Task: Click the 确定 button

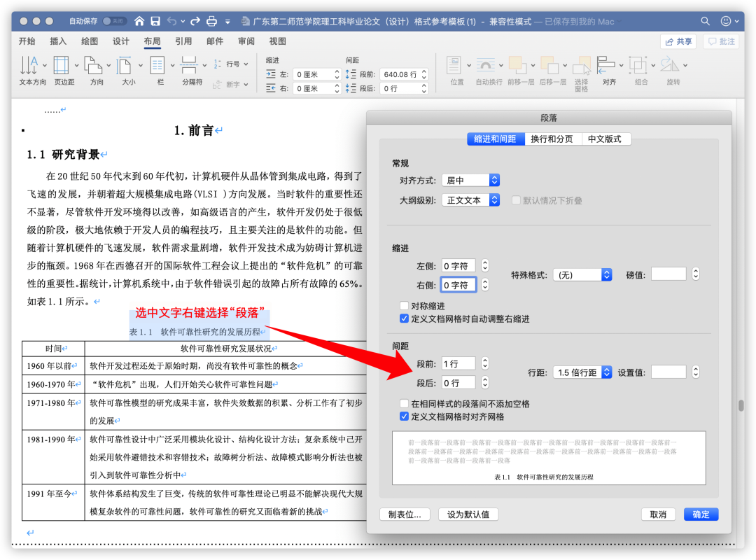Action: click(701, 514)
